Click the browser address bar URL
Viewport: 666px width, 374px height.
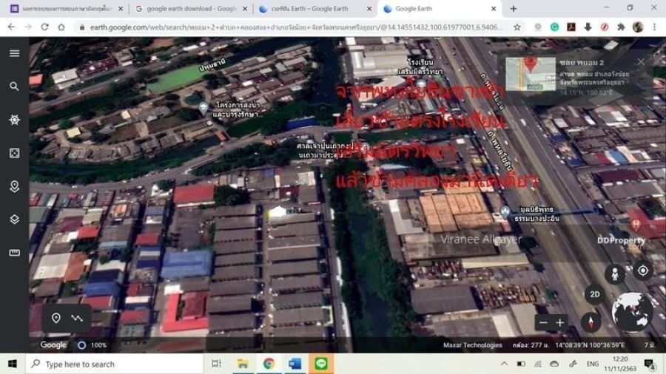pyautogui.click(x=296, y=27)
